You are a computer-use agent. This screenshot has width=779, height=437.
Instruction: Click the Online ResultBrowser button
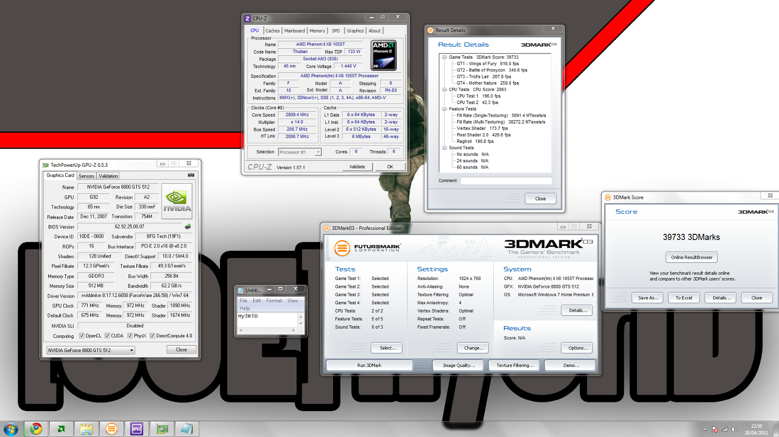(x=691, y=257)
